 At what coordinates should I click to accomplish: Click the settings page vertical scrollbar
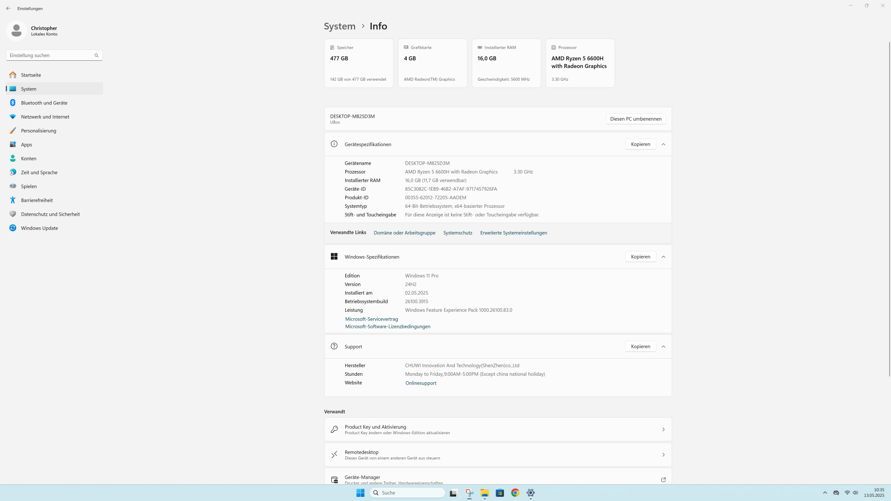[x=889, y=209]
